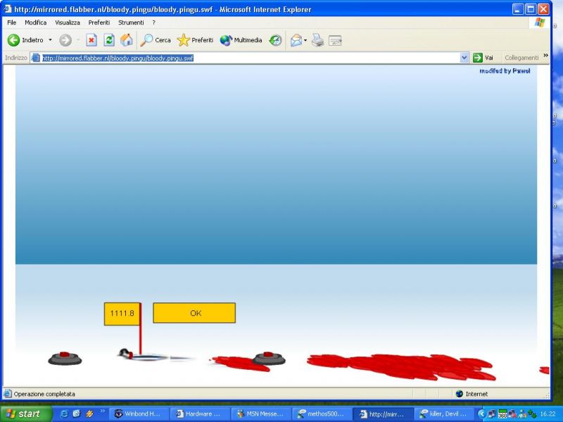Screen dimensions: 563x422
Task: Click the Windows flag throbber logo
Action: [540, 23]
